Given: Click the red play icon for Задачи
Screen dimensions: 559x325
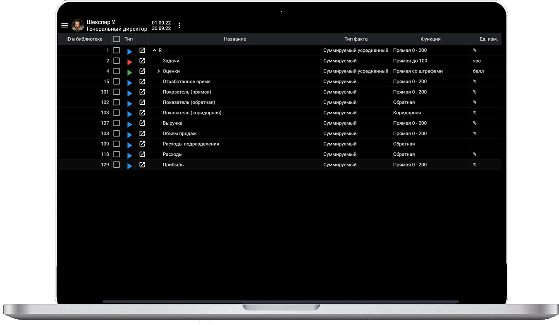Looking at the screenshot, I should 129,62.
